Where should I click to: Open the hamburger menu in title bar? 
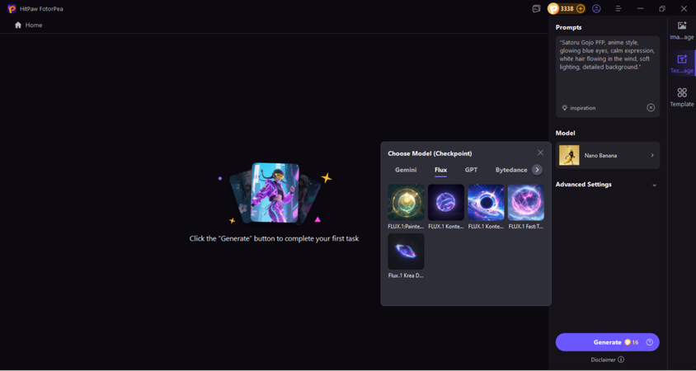pos(618,8)
